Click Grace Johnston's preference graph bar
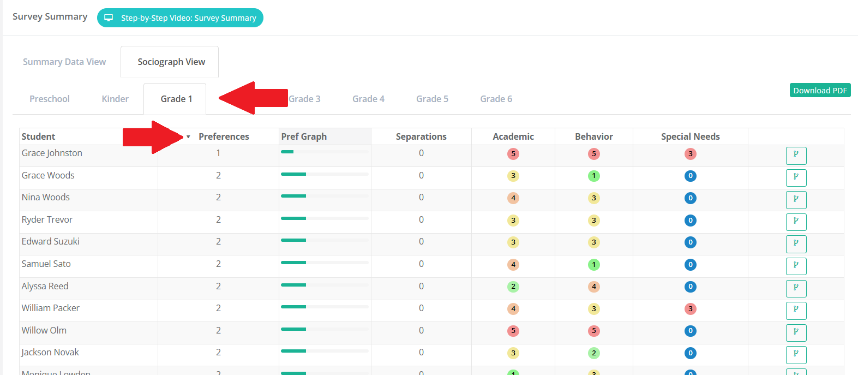The height and width of the screenshot is (375, 858). pos(325,152)
